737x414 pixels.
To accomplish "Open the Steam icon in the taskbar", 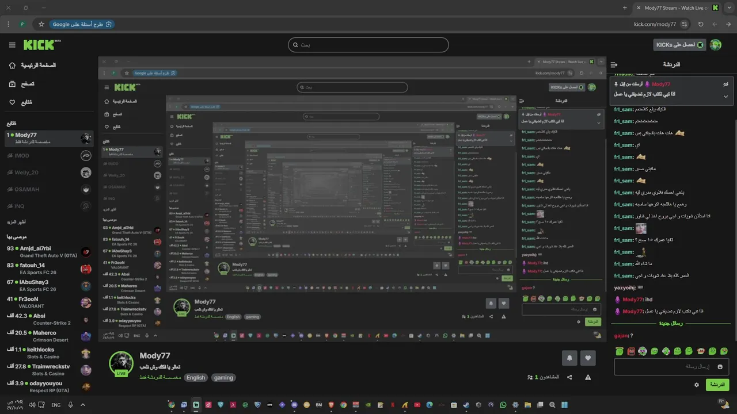I will 466,405.
